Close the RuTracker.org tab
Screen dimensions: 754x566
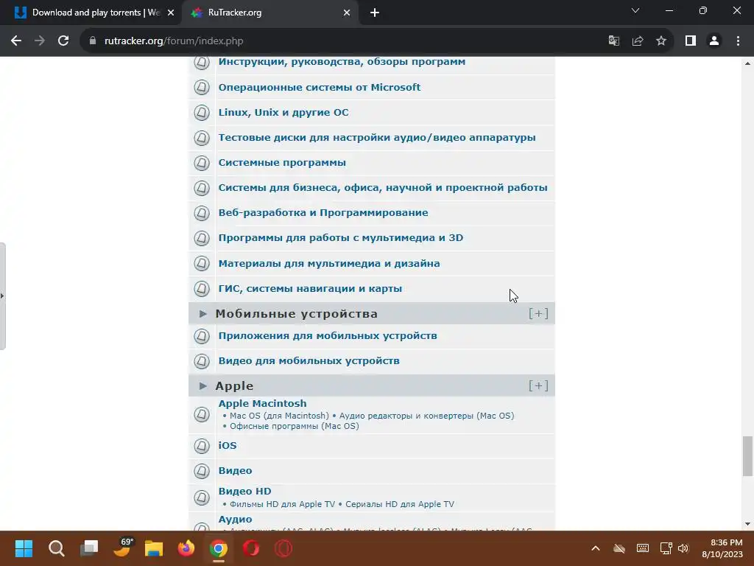coord(347,13)
